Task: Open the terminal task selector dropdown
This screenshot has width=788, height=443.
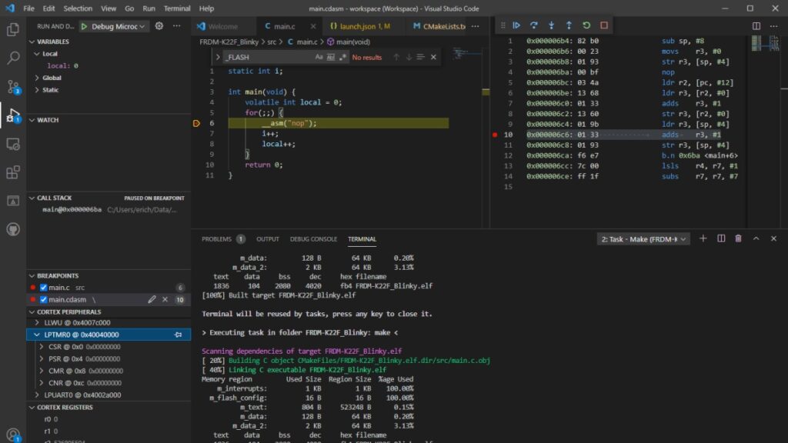Action: (643, 239)
